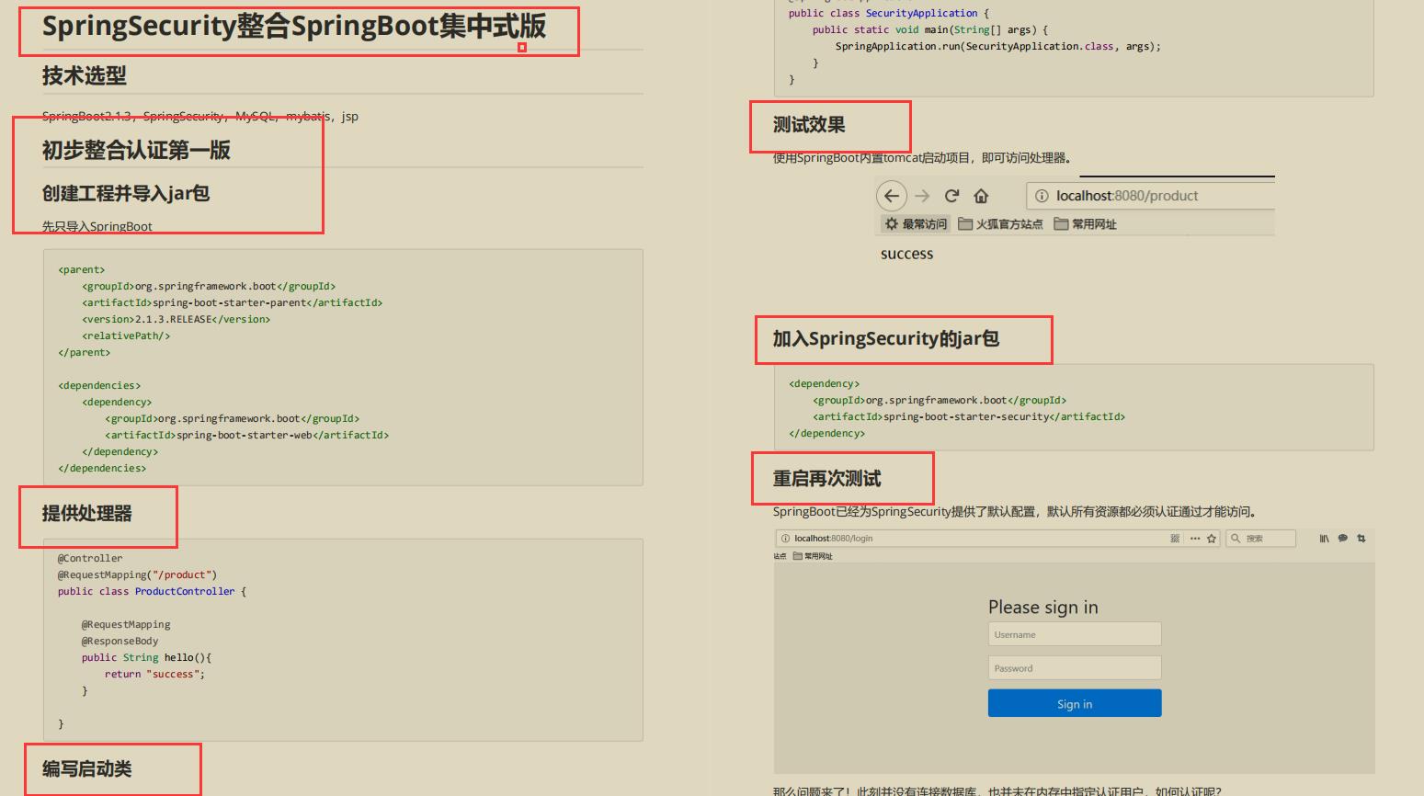Screen dimensions: 1424x796
Task: Open site info icon beside localhost:8080/product
Action: pyautogui.click(x=1042, y=196)
